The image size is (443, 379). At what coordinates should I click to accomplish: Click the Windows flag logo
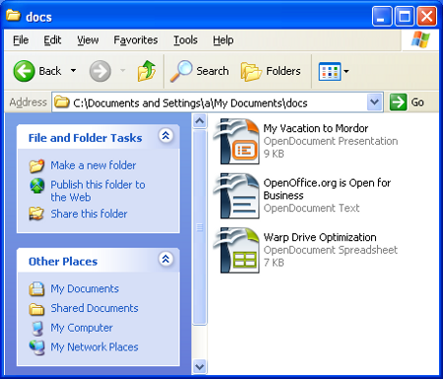pyautogui.click(x=420, y=40)
